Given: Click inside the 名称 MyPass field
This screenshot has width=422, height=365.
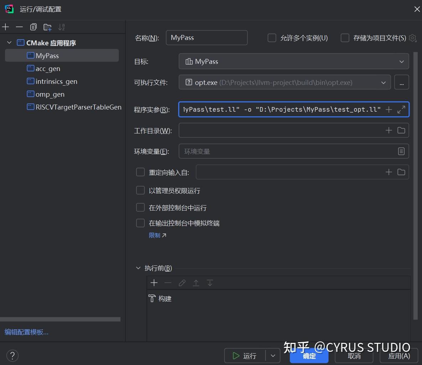Looking at the screenshot, I should click(x=207, y=37).
